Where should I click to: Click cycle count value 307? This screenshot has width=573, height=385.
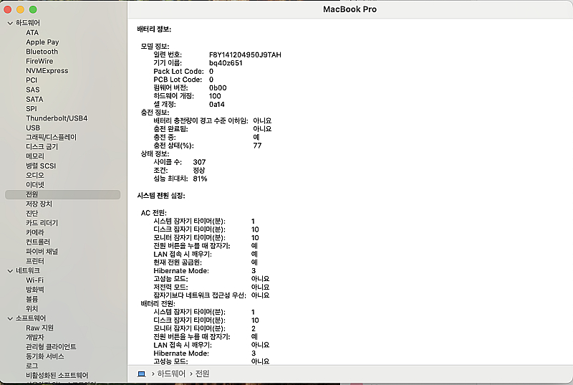click(199, 162)
